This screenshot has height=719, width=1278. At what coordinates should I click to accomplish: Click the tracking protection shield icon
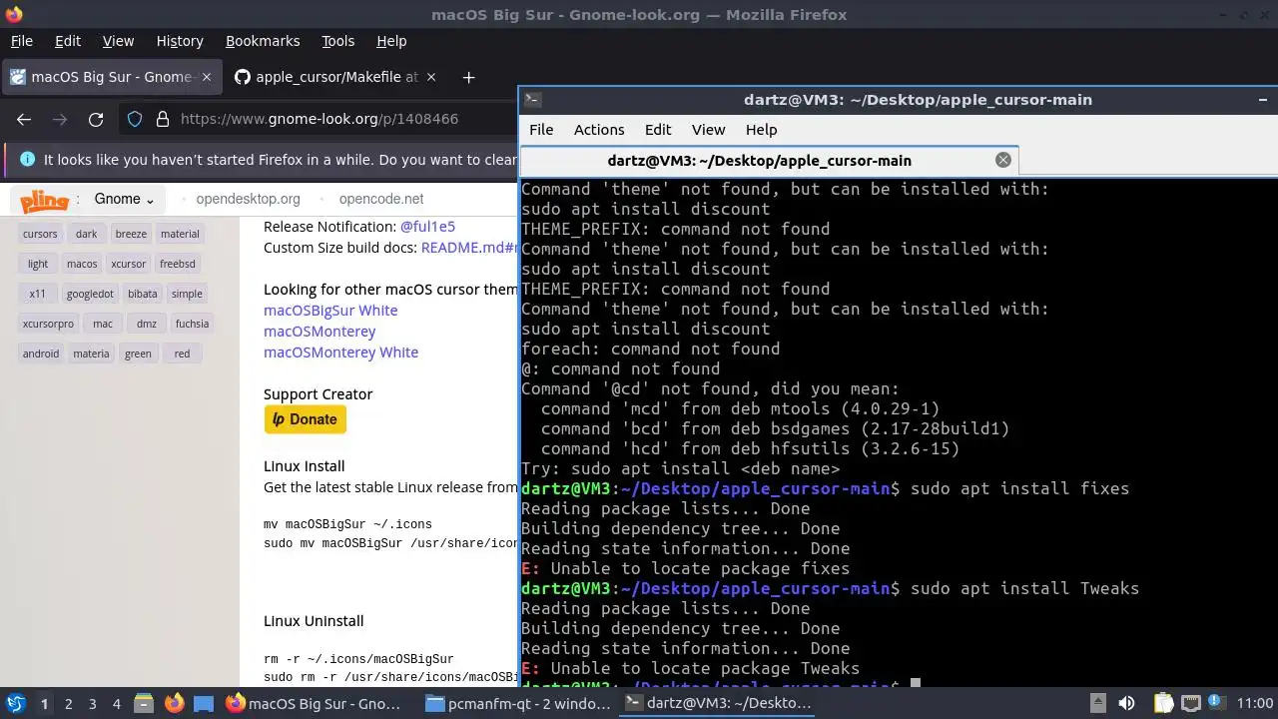tap(135, 119)
